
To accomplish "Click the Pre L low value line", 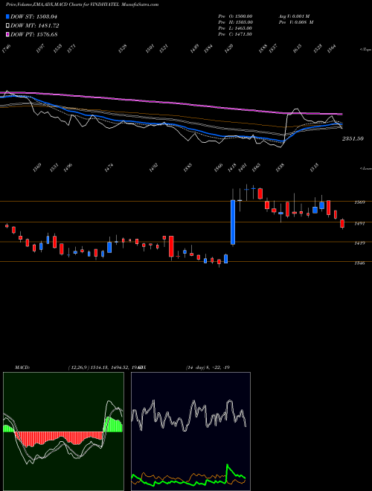I will coord(235,28).
